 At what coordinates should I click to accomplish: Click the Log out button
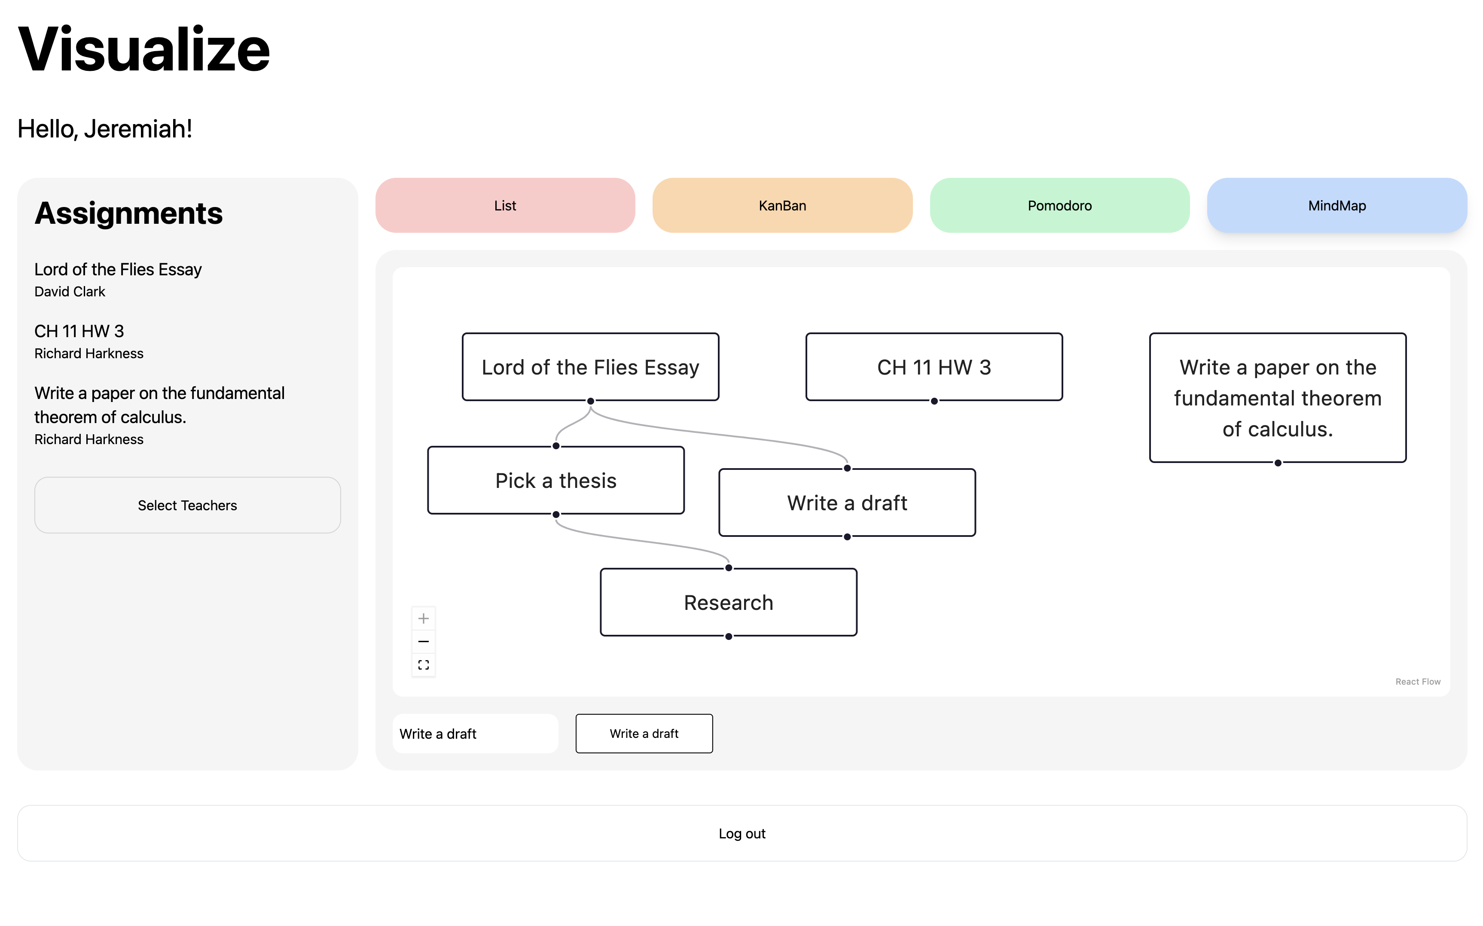(741, 833)
